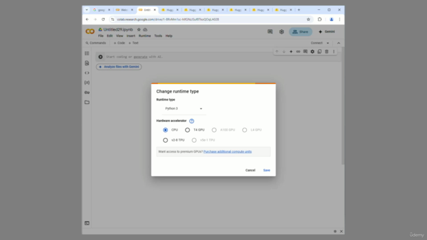Open the Code snippets sidebar icon
Screen dimensions: 427x240
[87, 73]
